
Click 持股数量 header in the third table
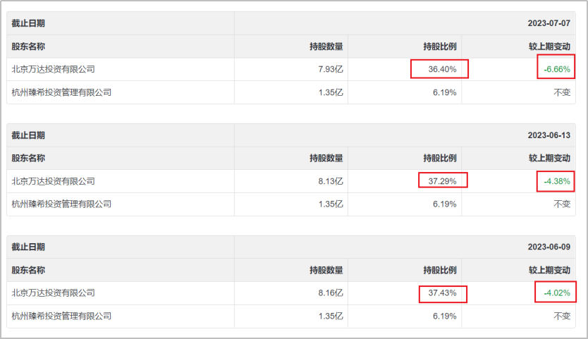(x=326, y=270)
